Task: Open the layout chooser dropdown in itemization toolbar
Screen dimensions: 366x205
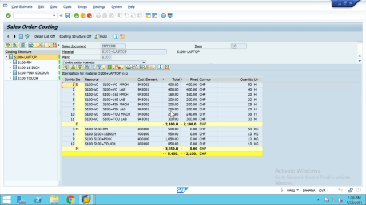Action: [154, 68]
